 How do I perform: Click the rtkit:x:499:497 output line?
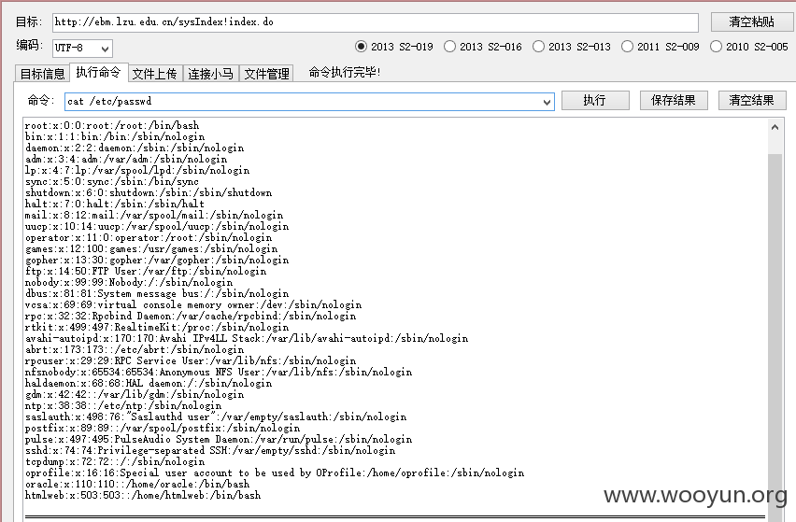coord(157,327)
